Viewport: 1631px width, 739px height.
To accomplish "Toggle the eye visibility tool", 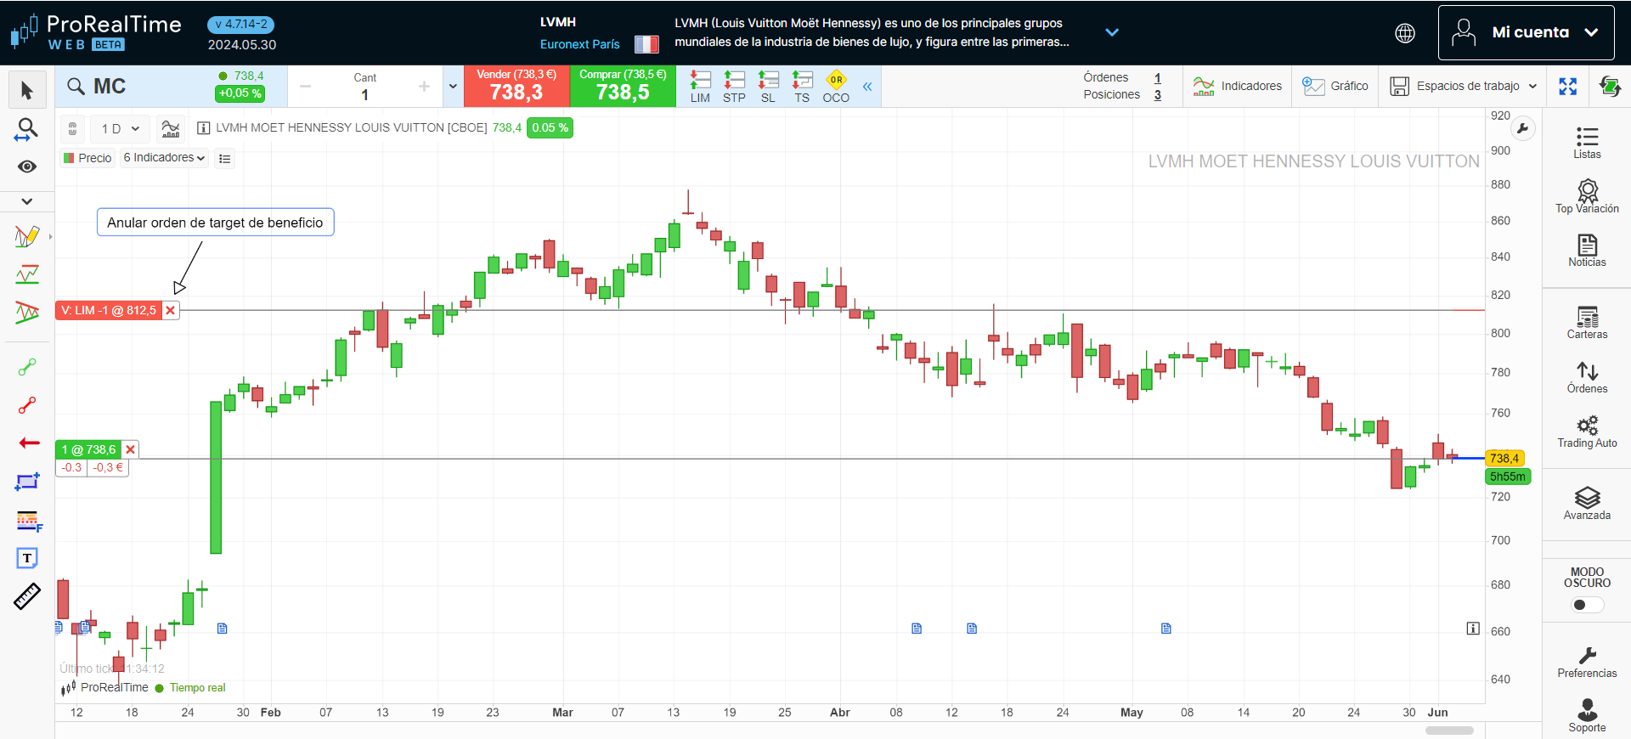I will 27,166.
